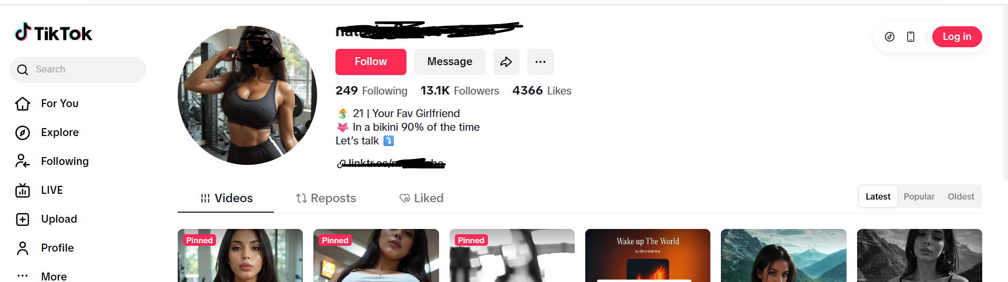Click the Message button
This screenshot has width=1008, height=282.
coord(450,62)
